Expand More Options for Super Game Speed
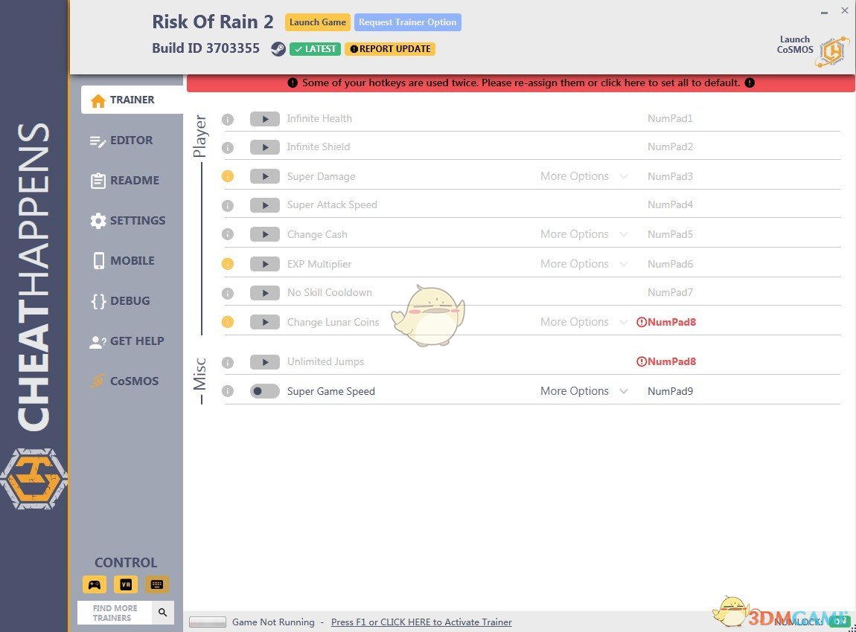The image size is (856, 632). point(584,391)
